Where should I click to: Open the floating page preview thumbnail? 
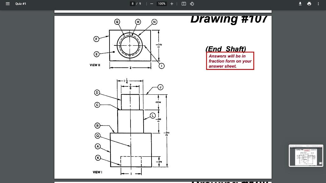[305, 156]
